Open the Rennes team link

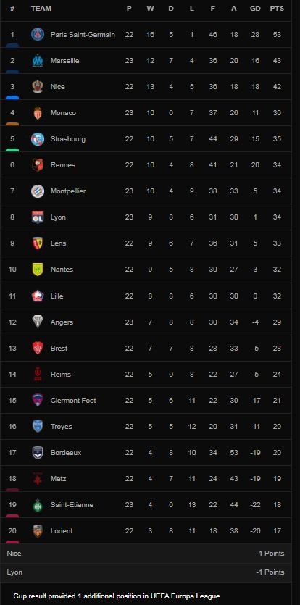(x=63, y=165)
